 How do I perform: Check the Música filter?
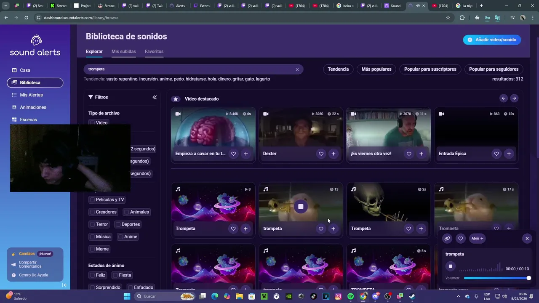(92, 237)
